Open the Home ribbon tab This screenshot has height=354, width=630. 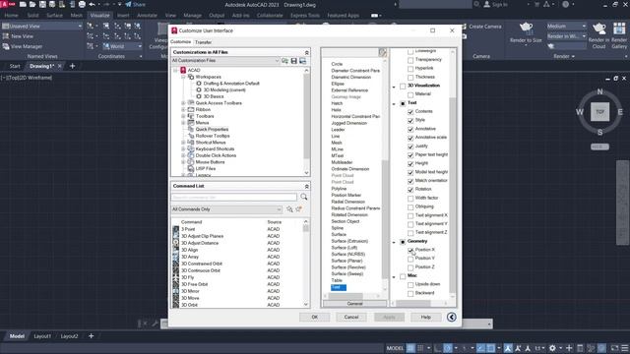pos(11,16)
